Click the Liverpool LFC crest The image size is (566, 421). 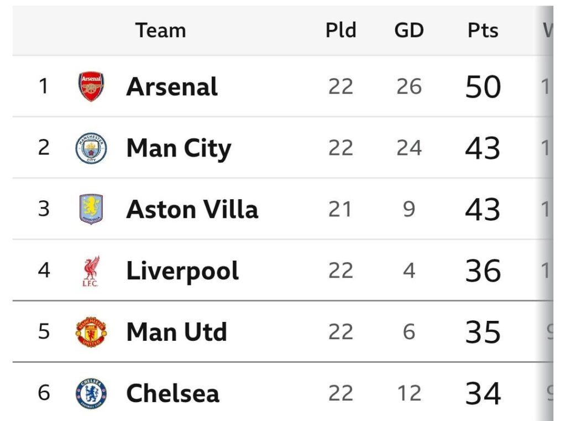click(x=91, y=271)
